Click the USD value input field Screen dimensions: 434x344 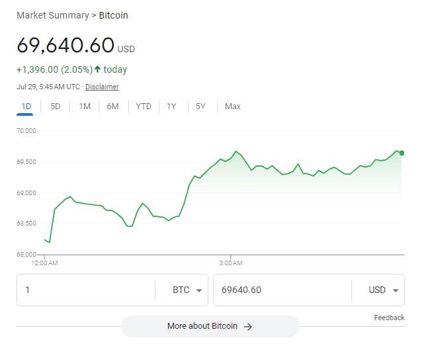[x=282, y=290]
